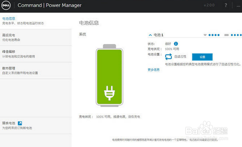Click the battery health dots indicator

pos(214,35)
